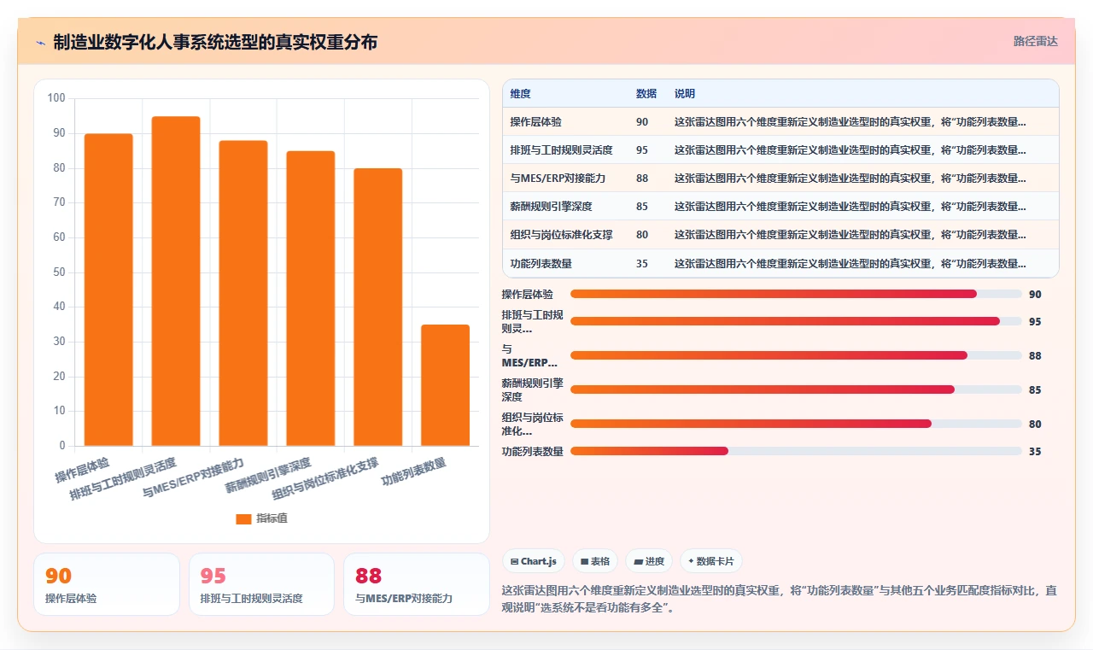Click the 操作层体验 bar in chart
The image size is (1093, 650).
click(x=108, y=290)
